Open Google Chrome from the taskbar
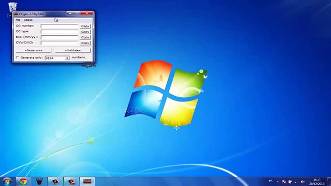The image size is (331, 186). click(x=23, y=182)
